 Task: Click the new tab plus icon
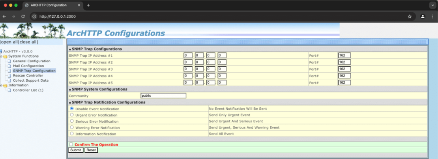tap(88, 5)
